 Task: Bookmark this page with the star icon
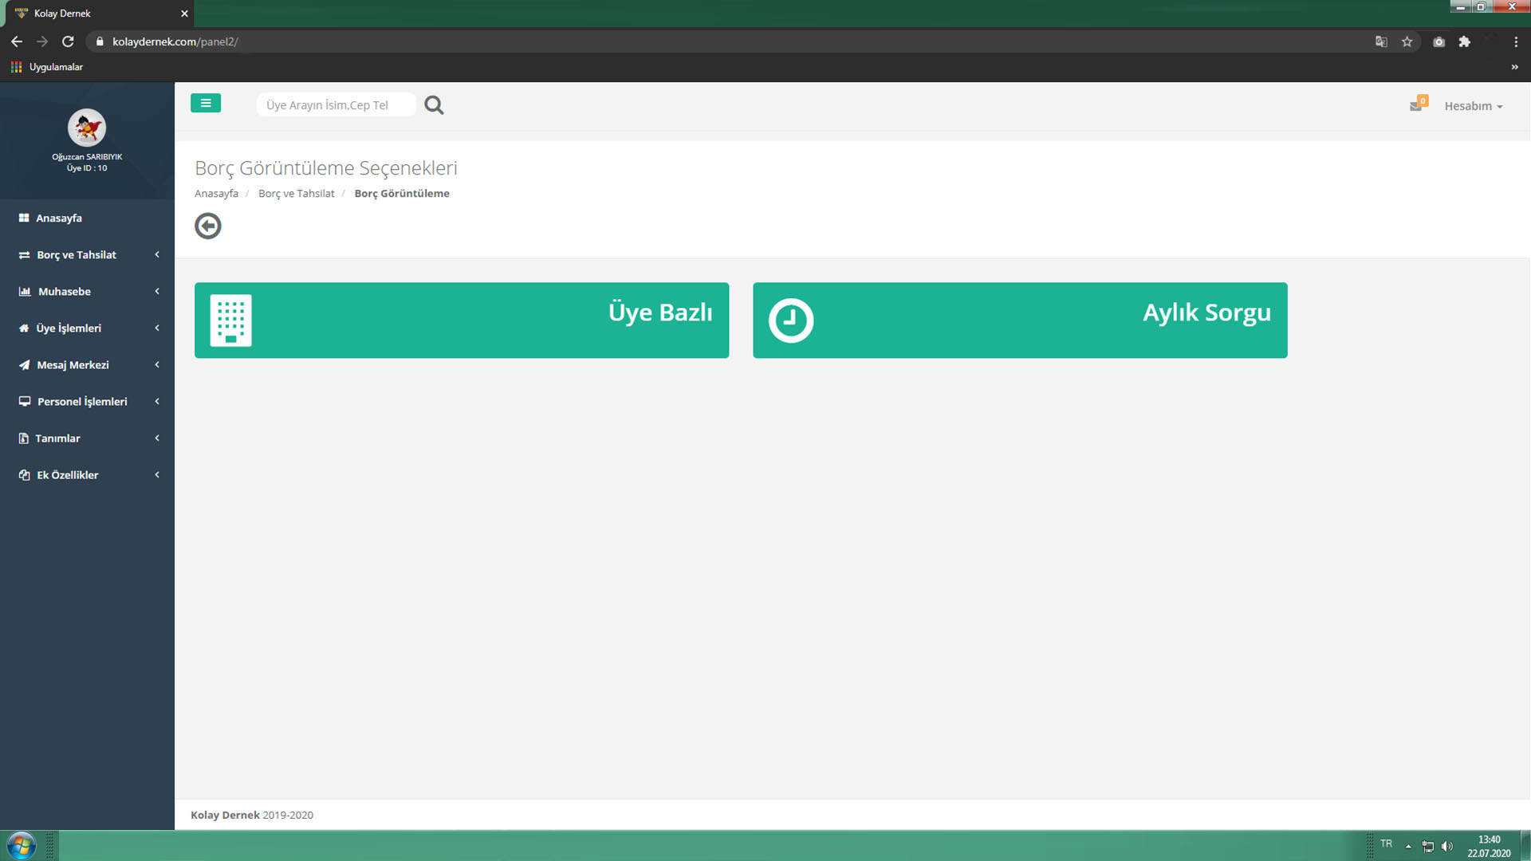pyautogui.click(x=1407, y=41)
